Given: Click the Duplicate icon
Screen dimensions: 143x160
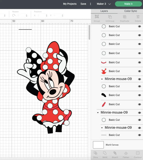Looking at the screenshot, I should [125, 17].
